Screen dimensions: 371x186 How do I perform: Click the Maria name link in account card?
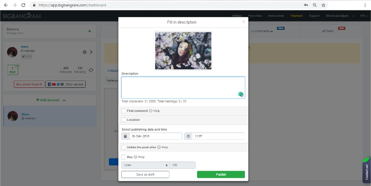(x=25, y=47)
